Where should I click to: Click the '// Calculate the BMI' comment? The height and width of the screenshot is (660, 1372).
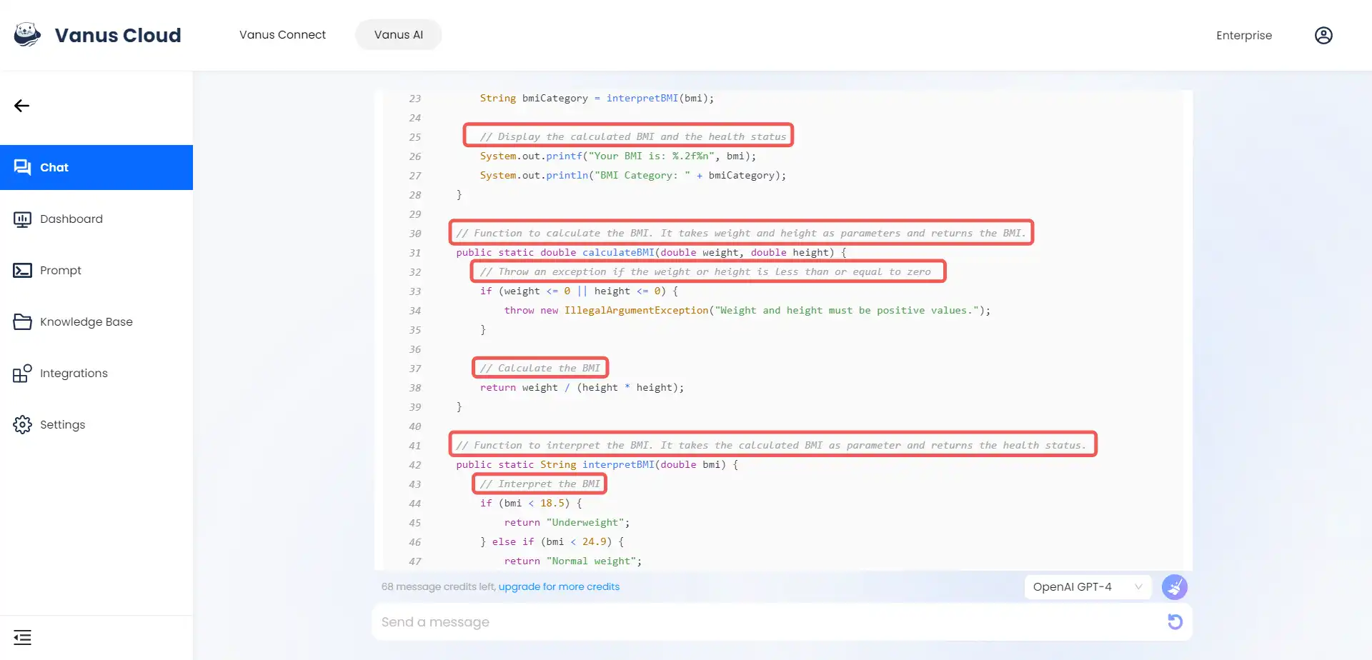pyautogui.click(x=540, y=368)
